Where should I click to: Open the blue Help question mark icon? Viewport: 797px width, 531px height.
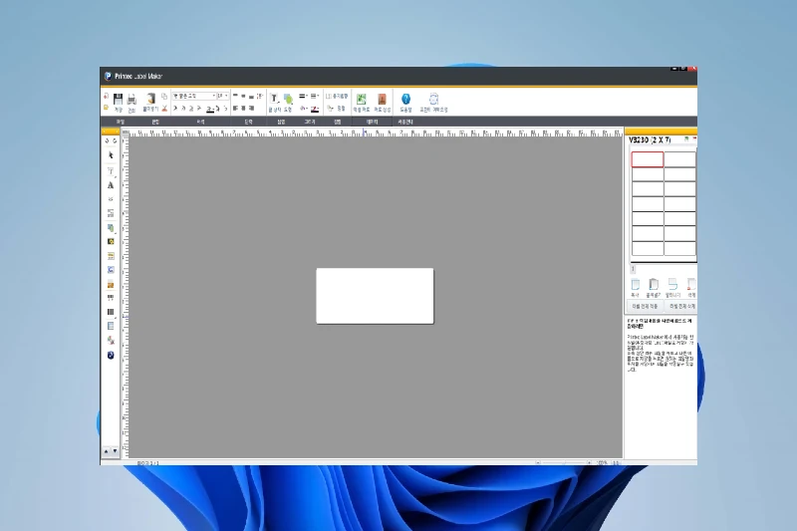405,99
